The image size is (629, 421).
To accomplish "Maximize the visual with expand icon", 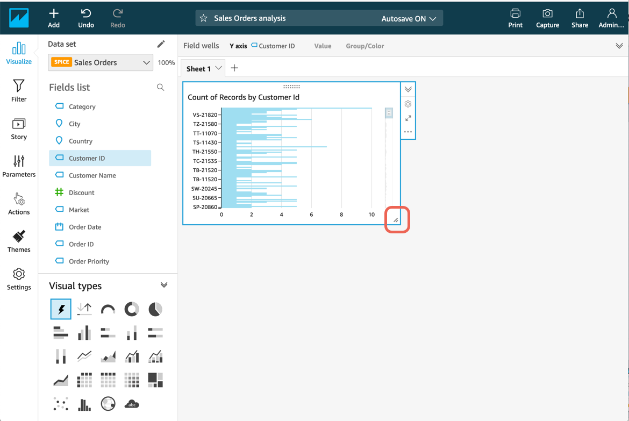I will [x=408, y=118].
